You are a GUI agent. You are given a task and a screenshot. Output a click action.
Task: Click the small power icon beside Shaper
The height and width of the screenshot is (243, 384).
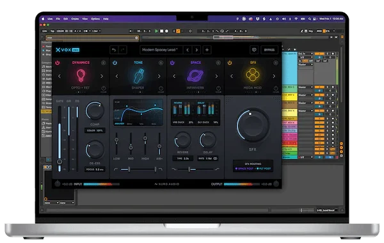click(161, 89)
